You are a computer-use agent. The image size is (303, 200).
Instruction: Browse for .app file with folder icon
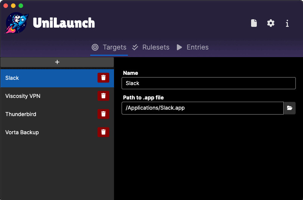(289, 108)
